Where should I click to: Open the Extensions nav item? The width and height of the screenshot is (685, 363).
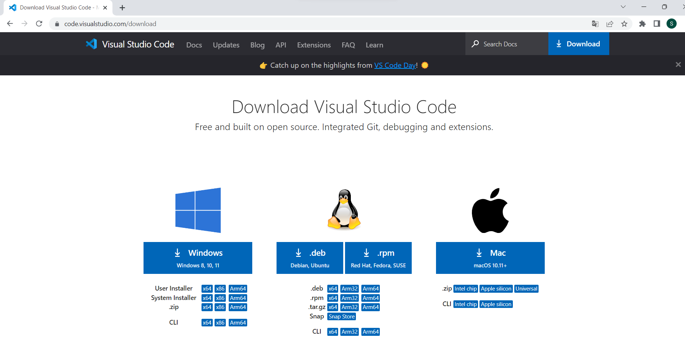pos(314,45)
